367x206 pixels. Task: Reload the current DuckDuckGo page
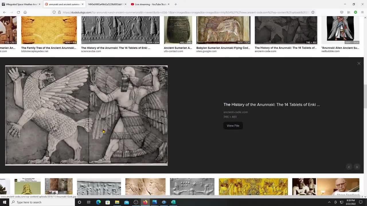coord(18,12)
